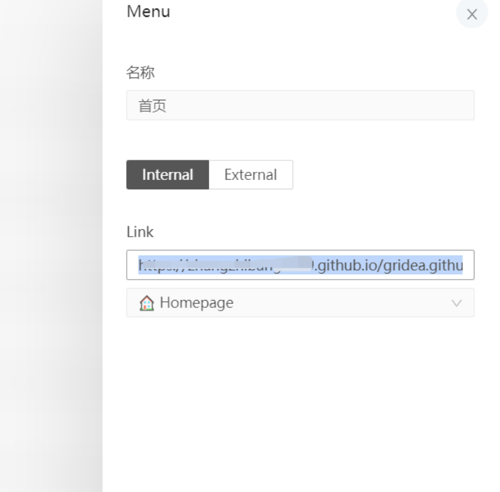Select the Internal link type
This screenshot has width=500, height=492.
click(x=167, y=175)
